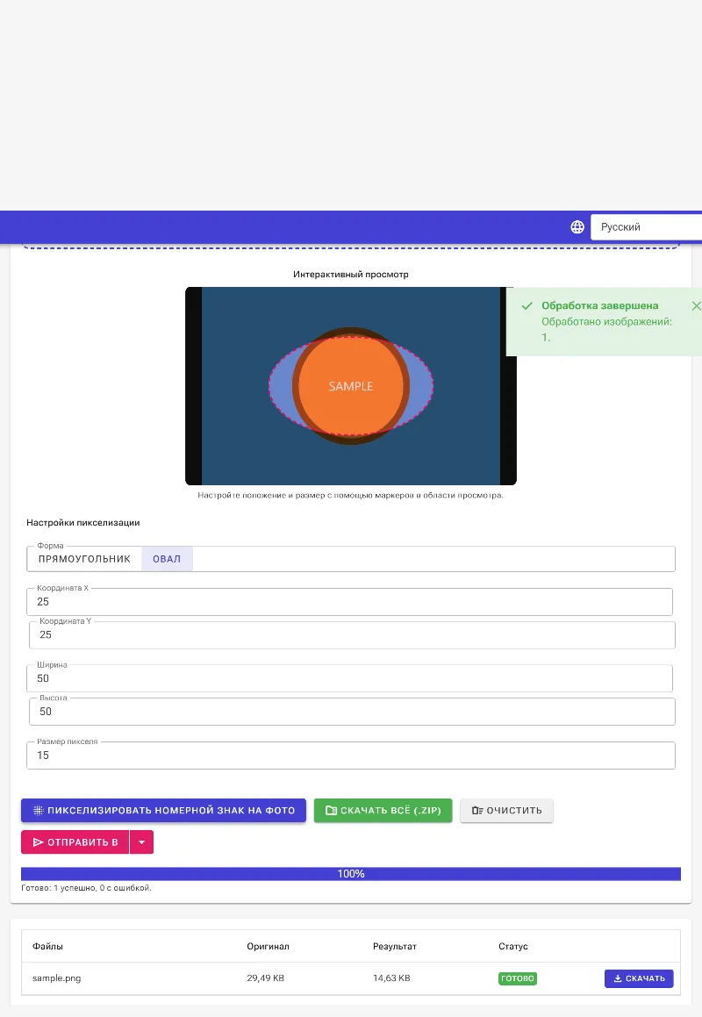Select the Овал shape option
The height and width of the screenshot is (1017, 702).
coord(167,559)
